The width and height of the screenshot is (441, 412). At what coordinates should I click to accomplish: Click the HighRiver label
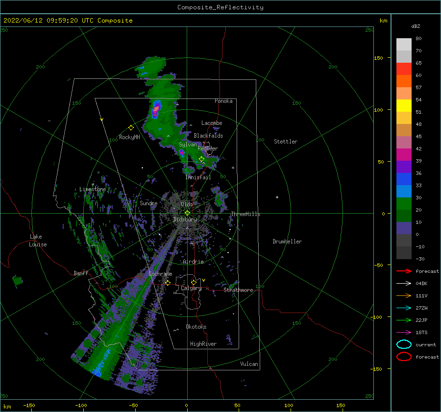(x=203, y=344)
